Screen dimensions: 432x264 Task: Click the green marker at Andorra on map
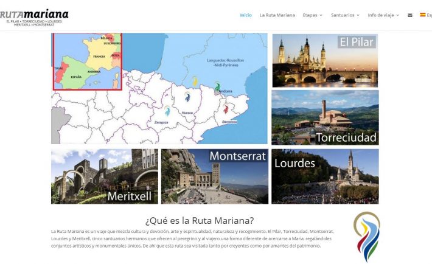click(x=217, y=87)
